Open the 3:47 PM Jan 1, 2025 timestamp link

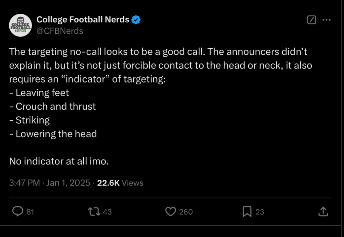point(50,183)
